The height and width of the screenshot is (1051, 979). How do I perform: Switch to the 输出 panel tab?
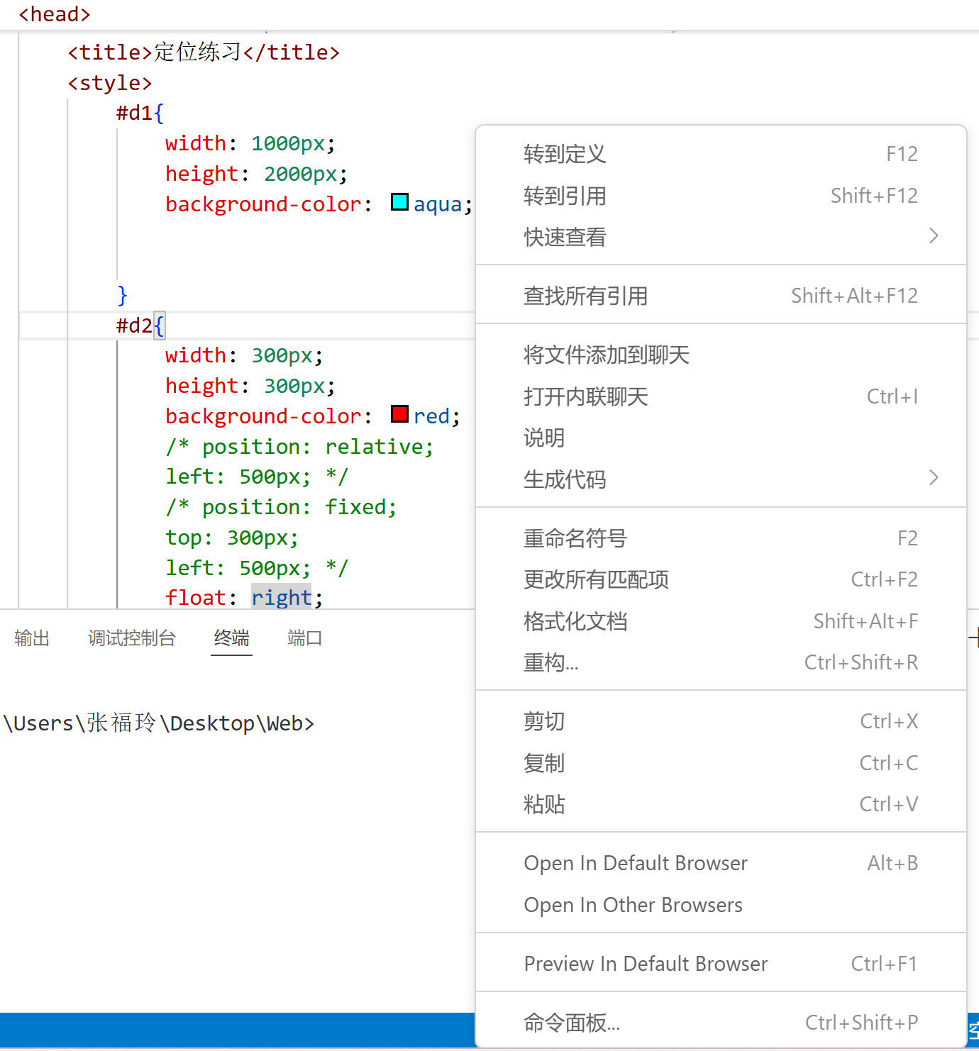[32, 638]
